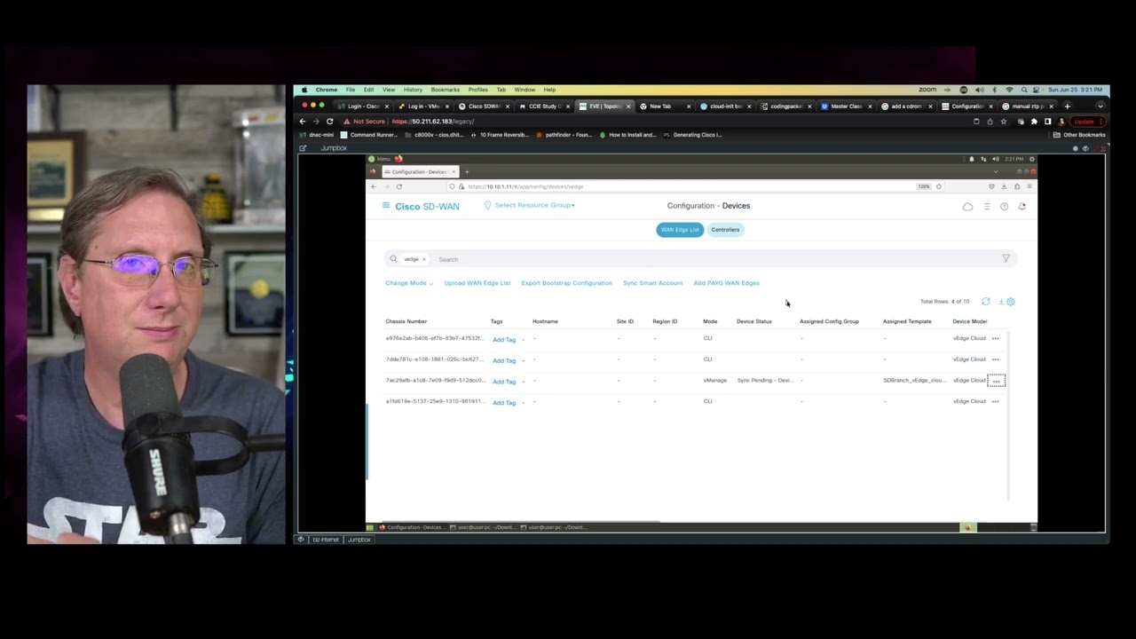Open actions menu for 7ac29afb device row
The width and height of the screenshot is (1136, 639).
coord(996,381)
